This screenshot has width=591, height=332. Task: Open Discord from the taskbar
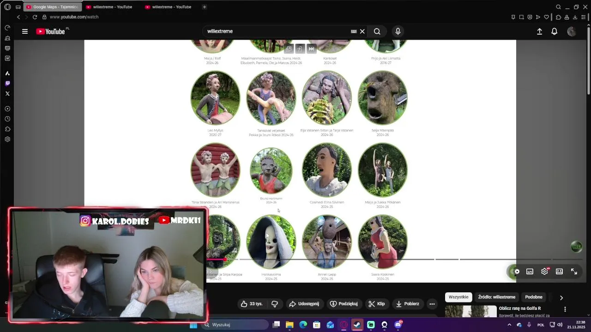(x=398, y=325)
